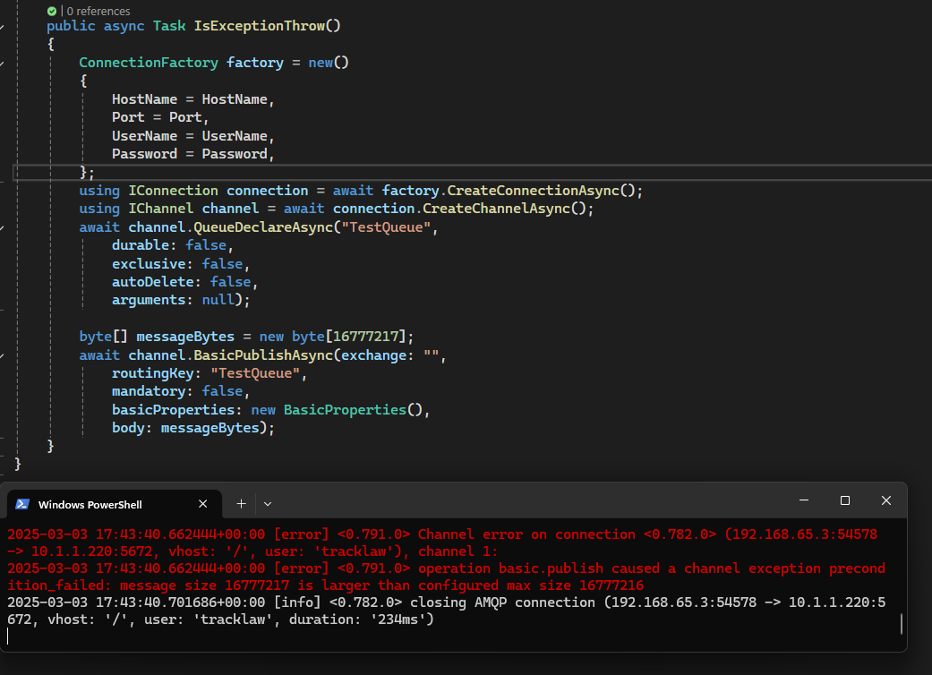Click the 'closing AMQP connection' info text
This screenshot has height=675, width=932.
(502, 602)
